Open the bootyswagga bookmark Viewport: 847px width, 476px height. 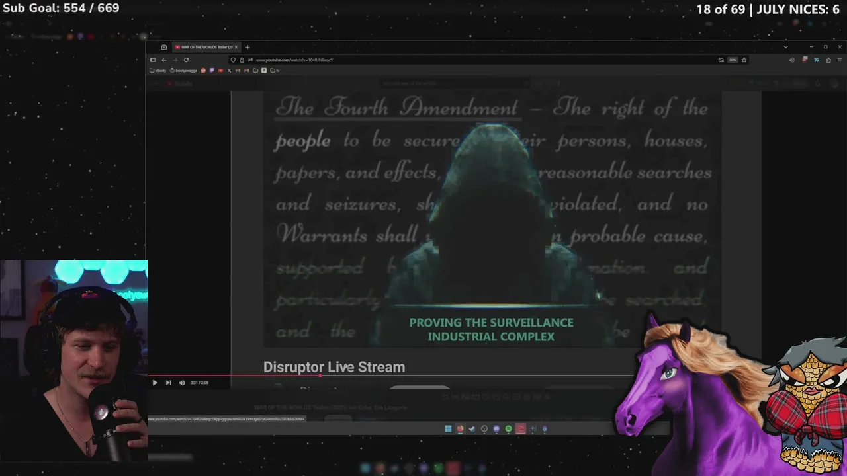[x=183, y=71]
